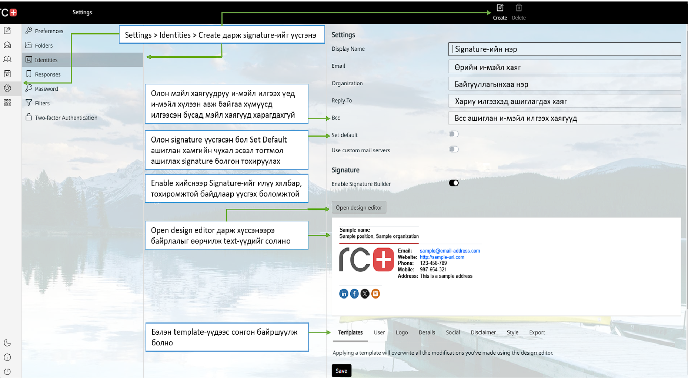
Task: Open the Mail inbox icon in left rail
Action: coord(7,45)
